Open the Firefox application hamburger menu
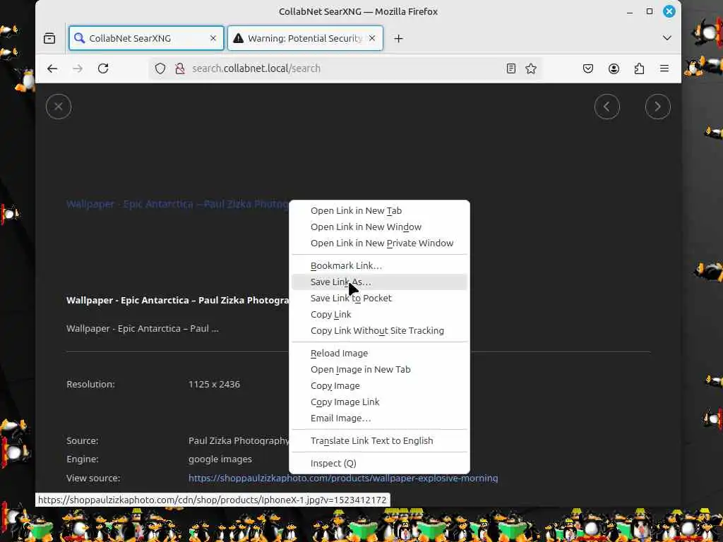 tap(664, 68)
